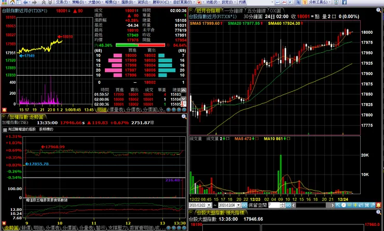384x231 pixels.
Task: Click the fit-to-window icon in chart toolbar
Action: [366, 205]
